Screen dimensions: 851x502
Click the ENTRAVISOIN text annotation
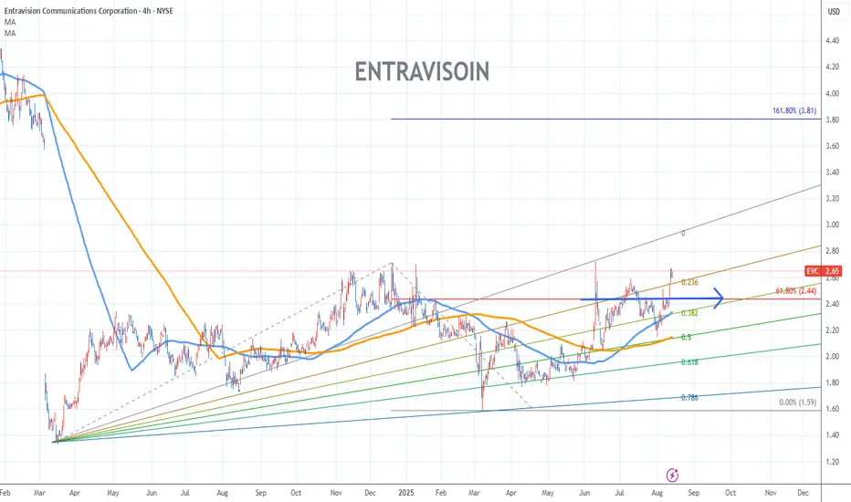tap(422, 71)
